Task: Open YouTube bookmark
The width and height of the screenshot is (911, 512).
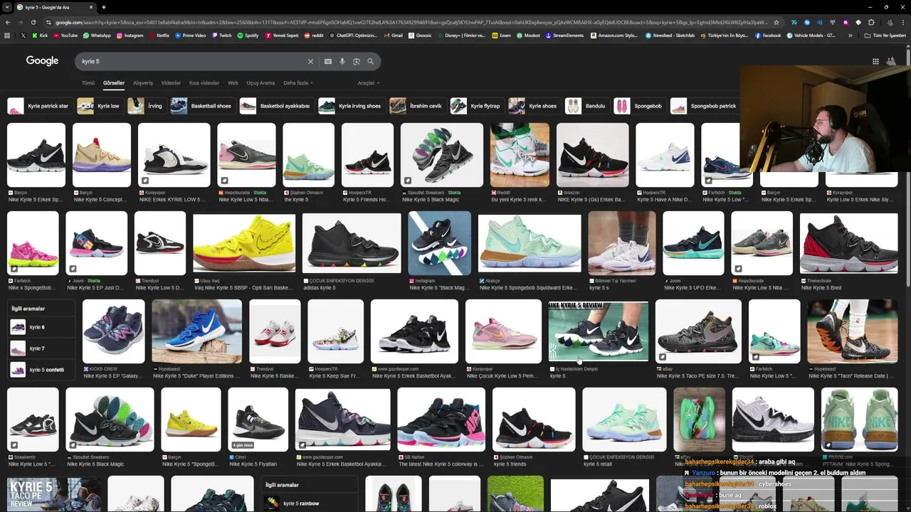Action: tap(65, 35)
